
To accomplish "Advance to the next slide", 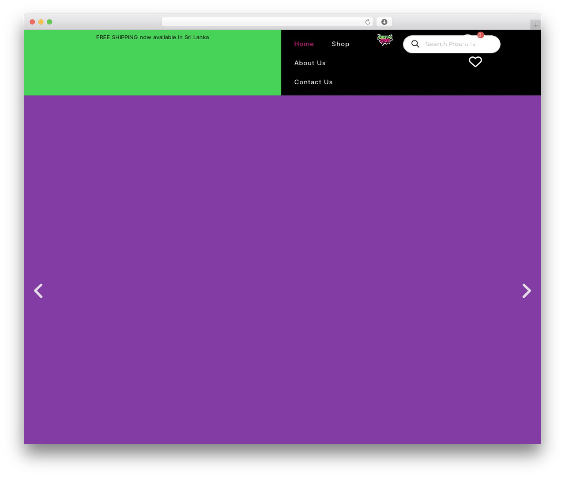I will pyautogui.click(x=527, y=291).
